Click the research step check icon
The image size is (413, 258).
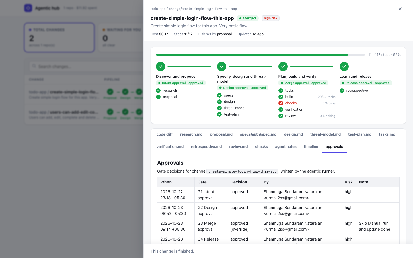[x=158, y=91]
